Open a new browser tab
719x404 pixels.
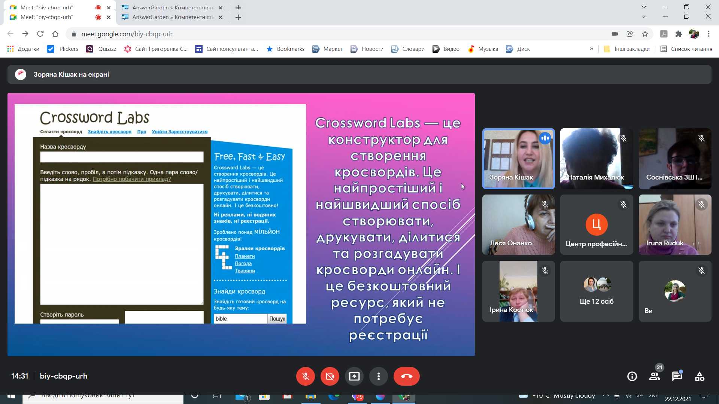click(238, 17)
